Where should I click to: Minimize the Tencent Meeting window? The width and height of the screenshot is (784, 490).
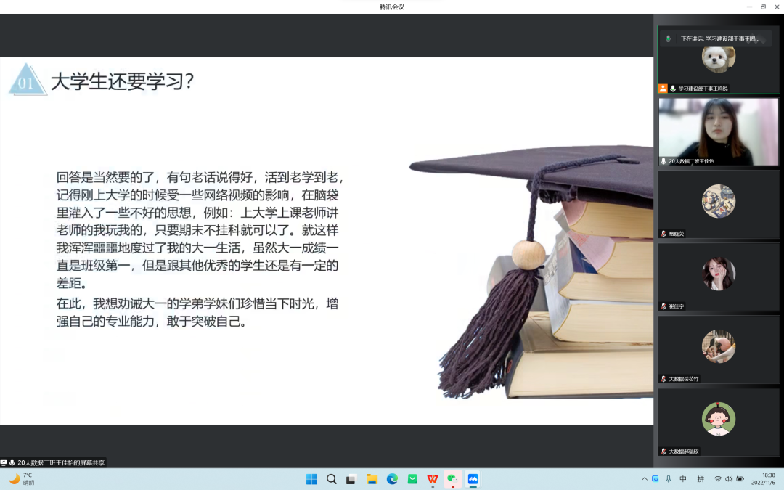(749, 7)
